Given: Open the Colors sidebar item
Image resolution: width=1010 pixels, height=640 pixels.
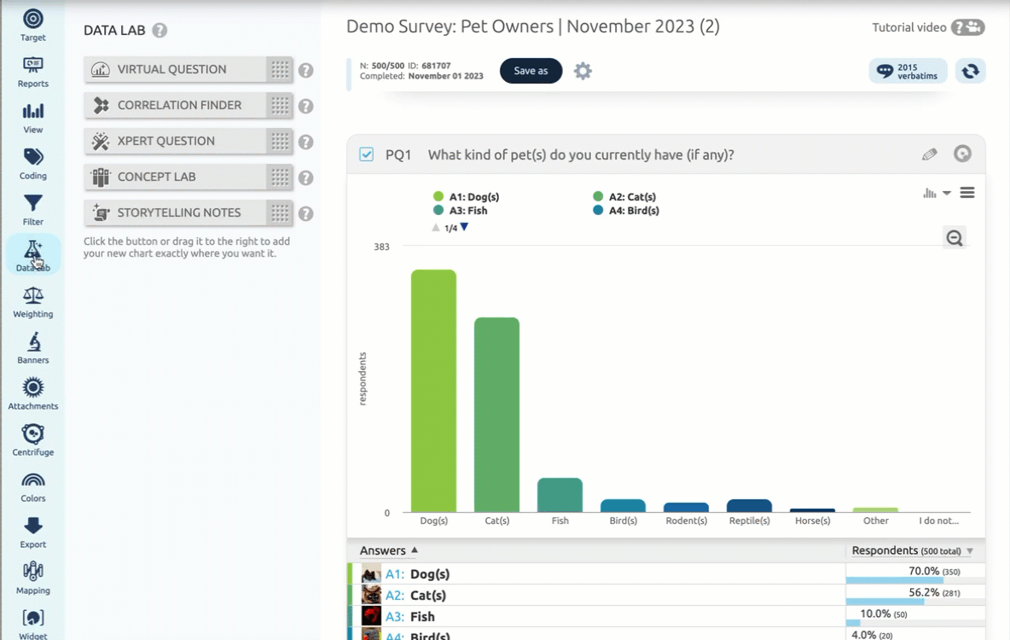Looking at the screenshot, I should tap(33, 486).
